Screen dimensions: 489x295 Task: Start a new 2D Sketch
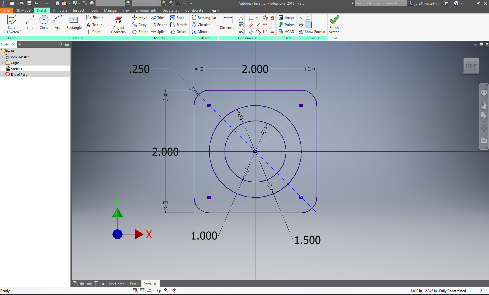point(11,24)
